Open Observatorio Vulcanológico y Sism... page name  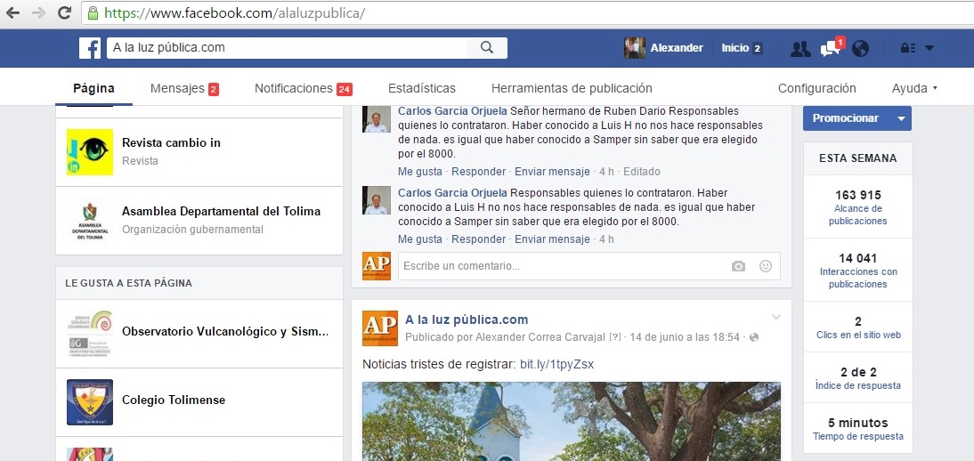click(x=225, y=332)
